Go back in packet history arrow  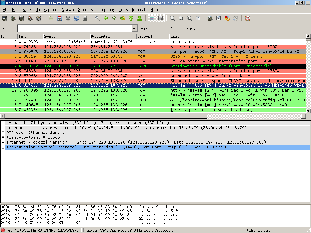point(106,18)
